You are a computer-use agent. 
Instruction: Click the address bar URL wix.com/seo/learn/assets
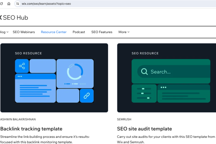pyautogui.click(x=46, y=4)
